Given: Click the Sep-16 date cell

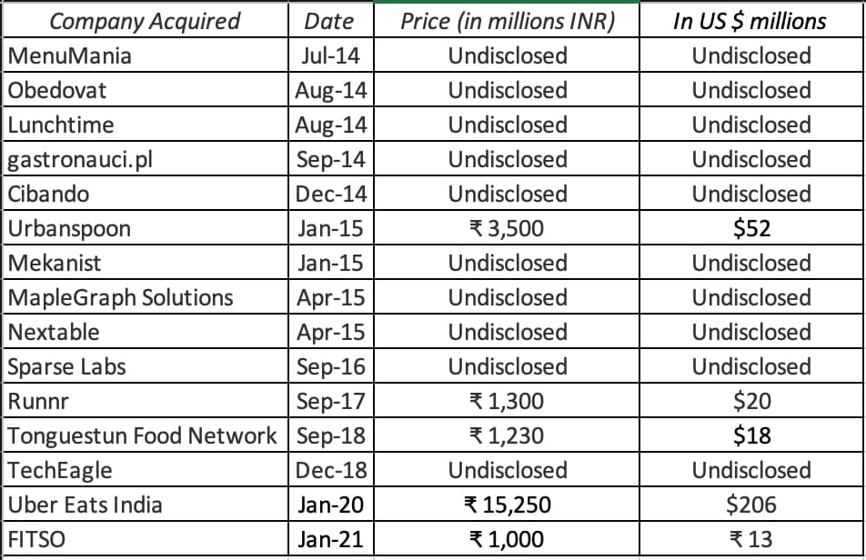Looking at the screenshot, I should 330,366.
